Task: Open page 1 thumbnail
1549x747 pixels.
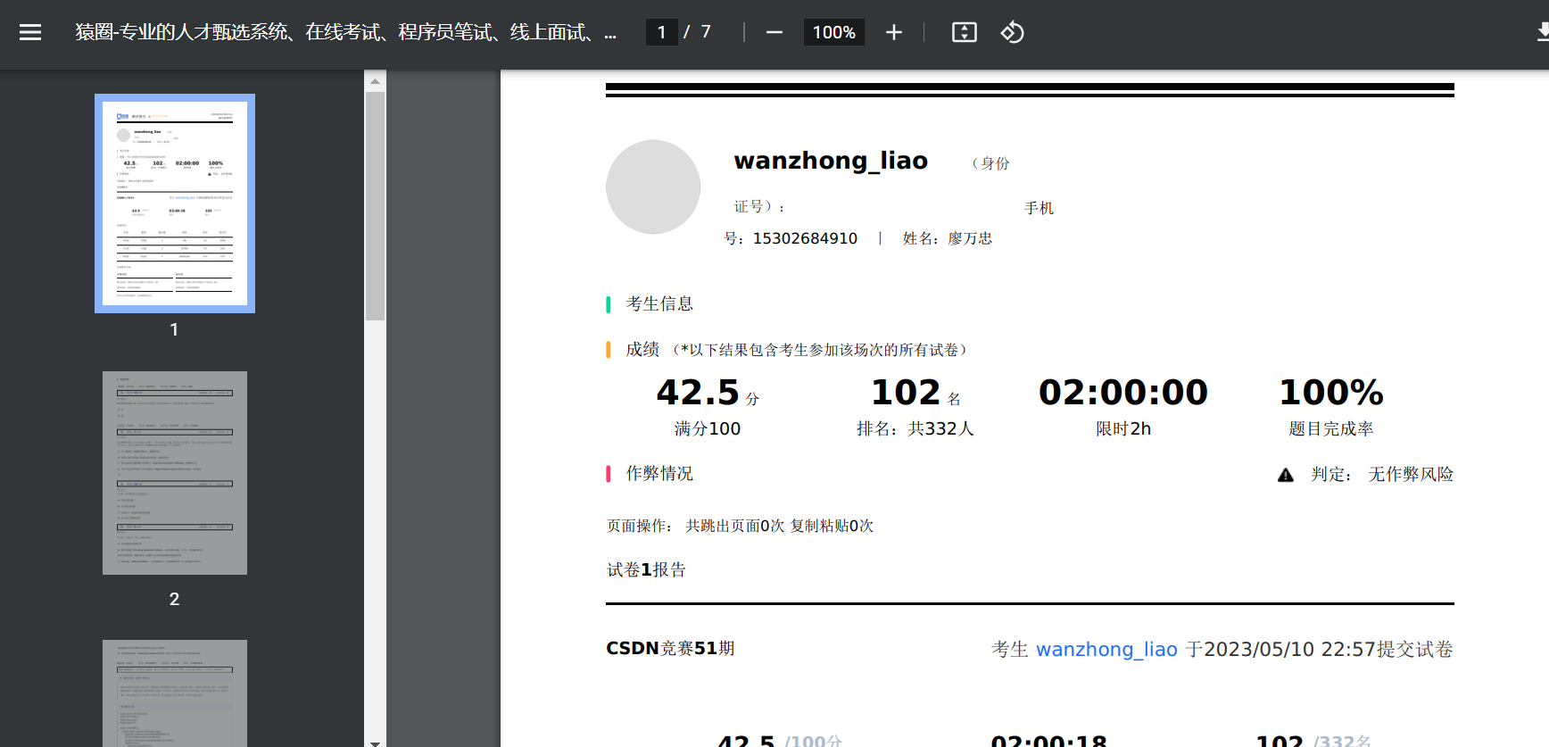Action: [175, 203]
